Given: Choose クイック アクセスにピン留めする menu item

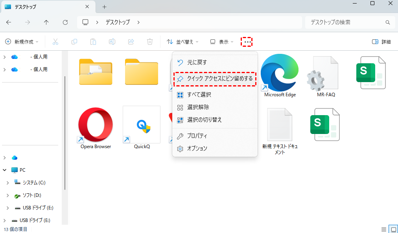Looking at the screenshot, I should (215, 79).
